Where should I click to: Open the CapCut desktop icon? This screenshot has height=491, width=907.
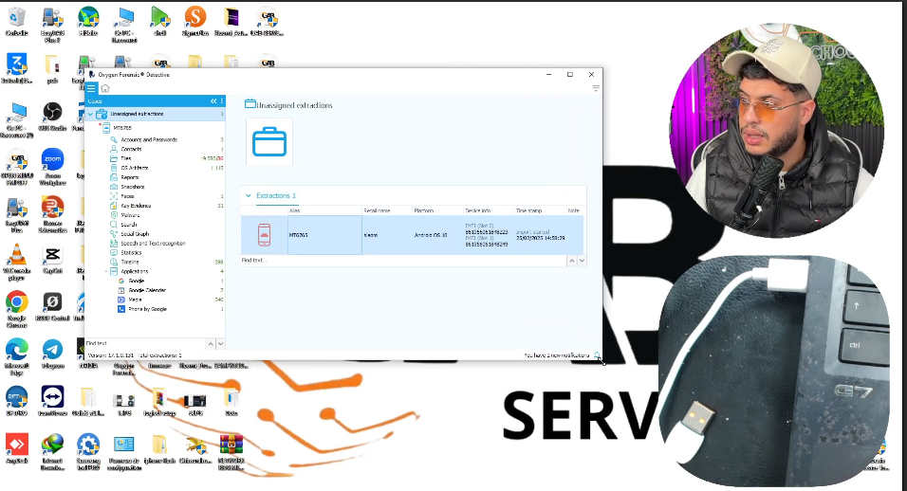click(x=52, y=260)
